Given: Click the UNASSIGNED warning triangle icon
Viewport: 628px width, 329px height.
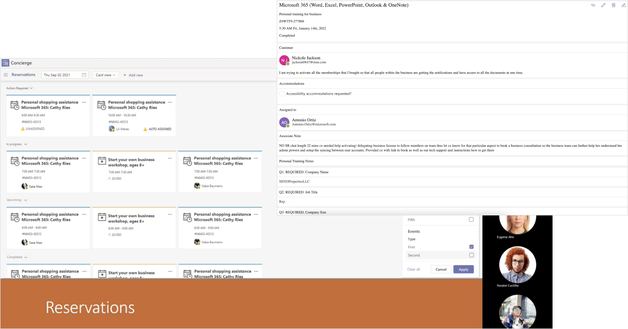Looking at the screenshot, I should [23, 129].
